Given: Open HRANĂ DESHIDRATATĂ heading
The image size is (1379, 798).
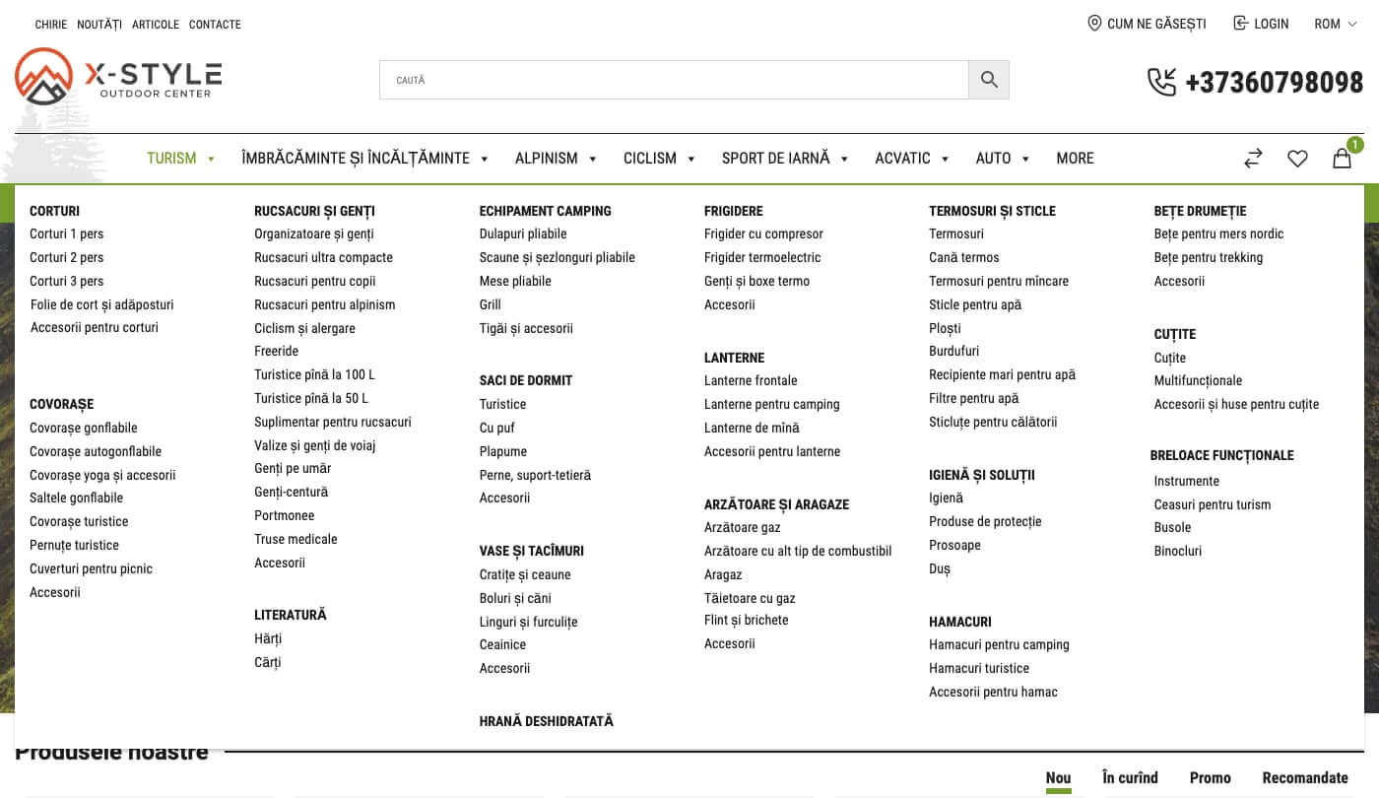Looking at the screenshot, I should 547,721.
